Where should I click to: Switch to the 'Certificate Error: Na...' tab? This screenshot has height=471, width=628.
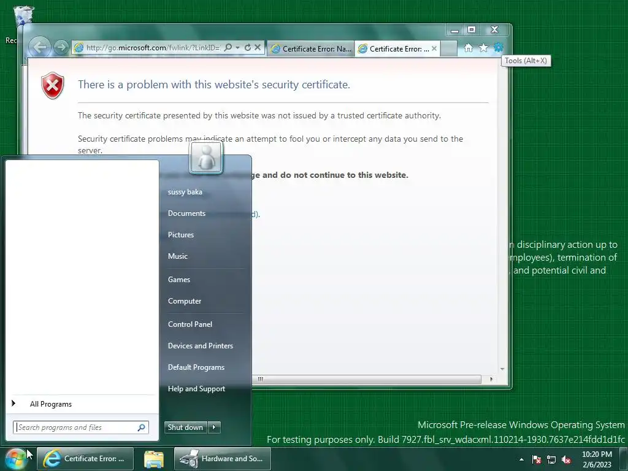coord(311,49)
